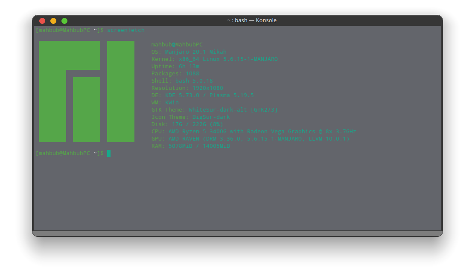
Task: Click the 'Icon Theme: BigSur-dark' line
Action: coord(190,117)
